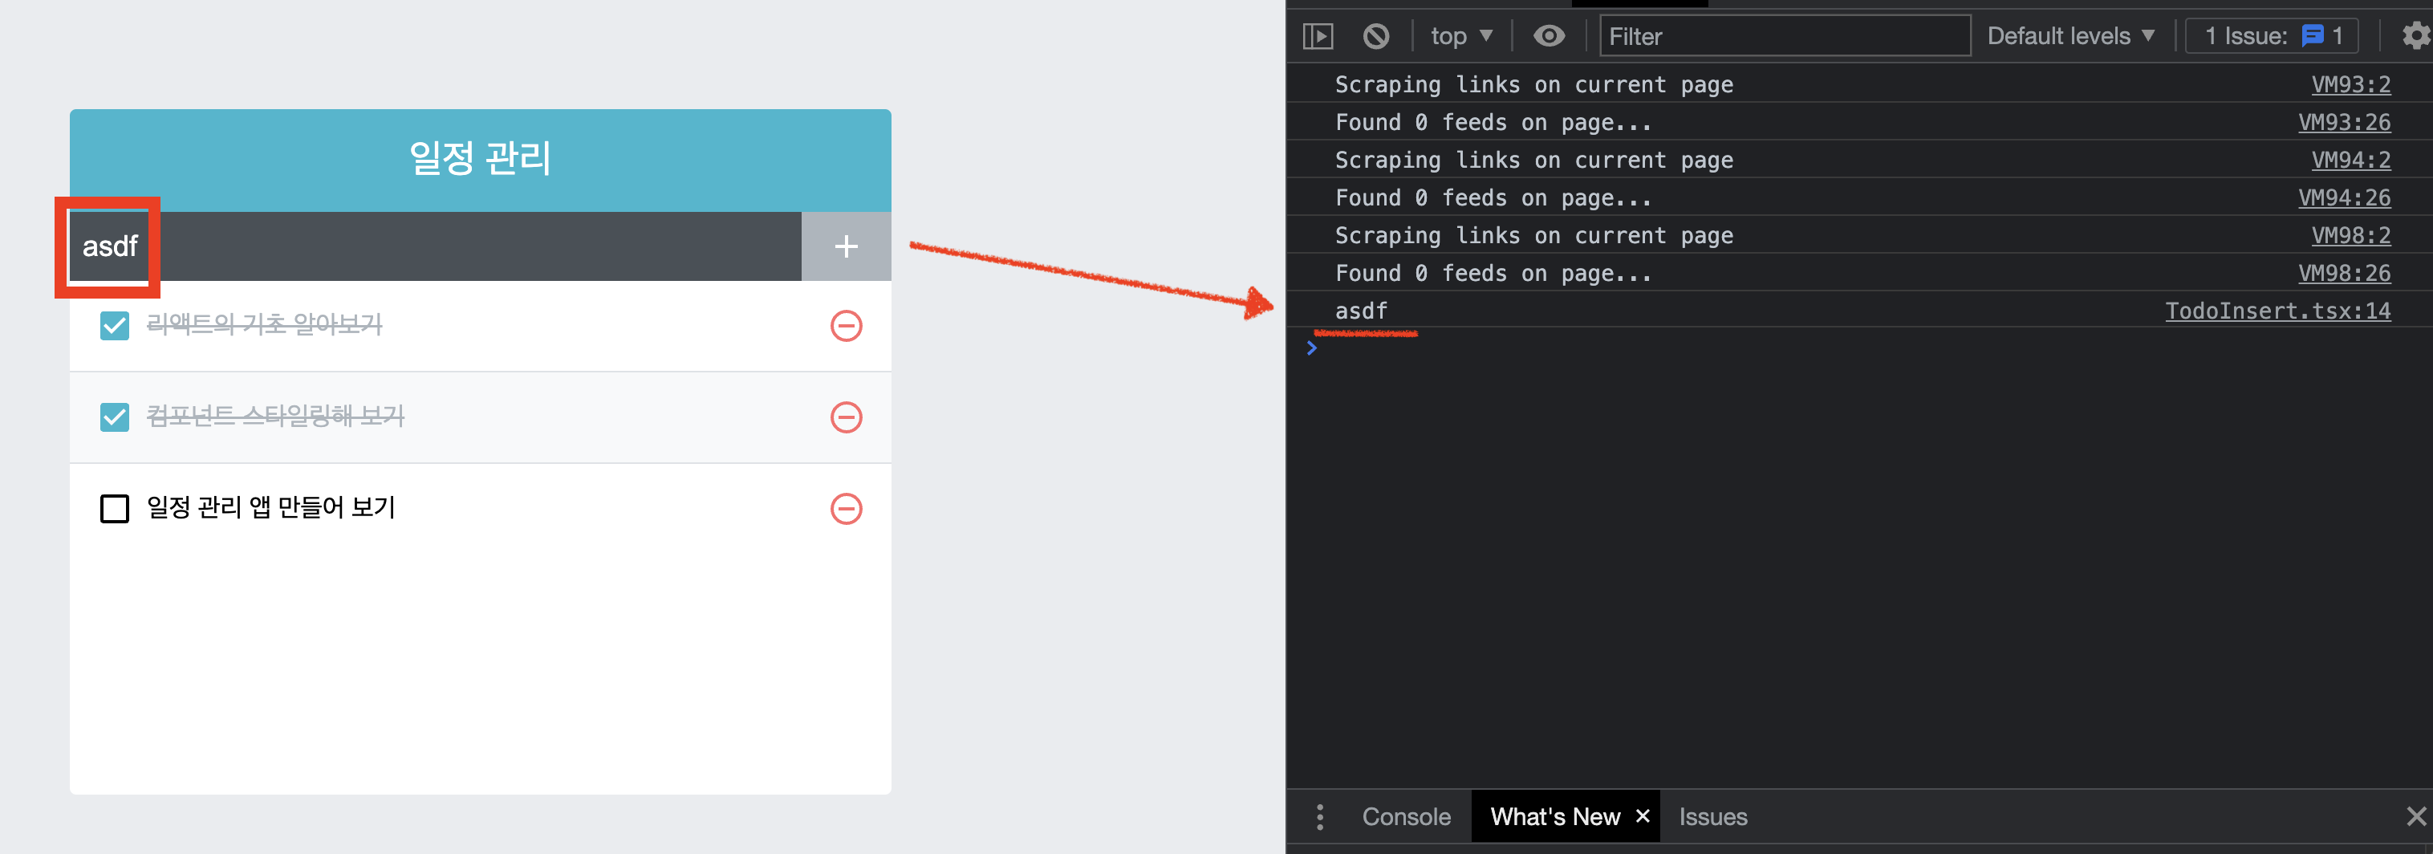Switch to the Console drawer tab
Screen dimensions: 2433x854
tap(1405, 816)
